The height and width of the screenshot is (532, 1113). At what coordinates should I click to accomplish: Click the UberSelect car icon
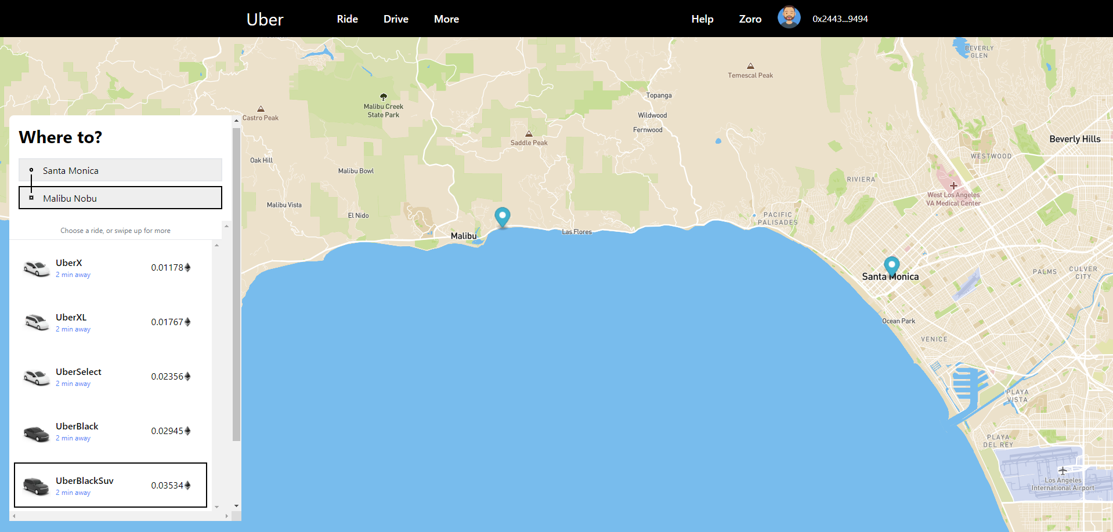point(37,377)
